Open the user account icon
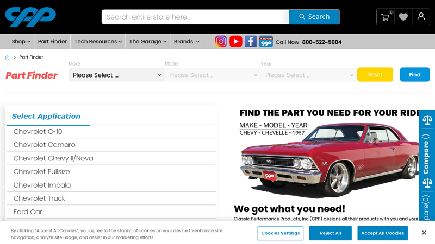This screenshot has height=244, width=435. coord(421,17)
